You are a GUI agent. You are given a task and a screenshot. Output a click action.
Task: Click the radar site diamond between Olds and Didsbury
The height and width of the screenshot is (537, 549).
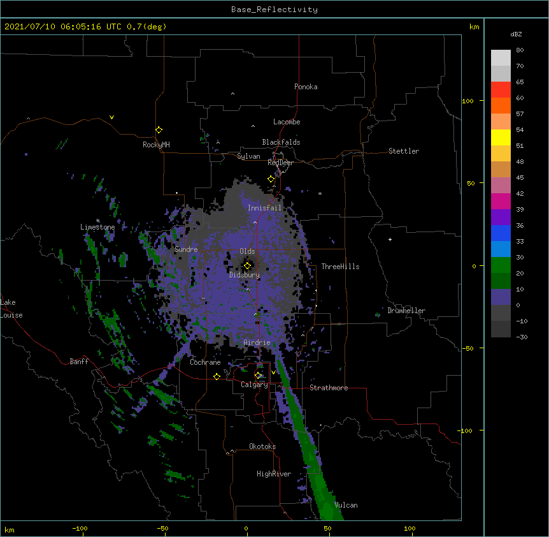(248, 266)
